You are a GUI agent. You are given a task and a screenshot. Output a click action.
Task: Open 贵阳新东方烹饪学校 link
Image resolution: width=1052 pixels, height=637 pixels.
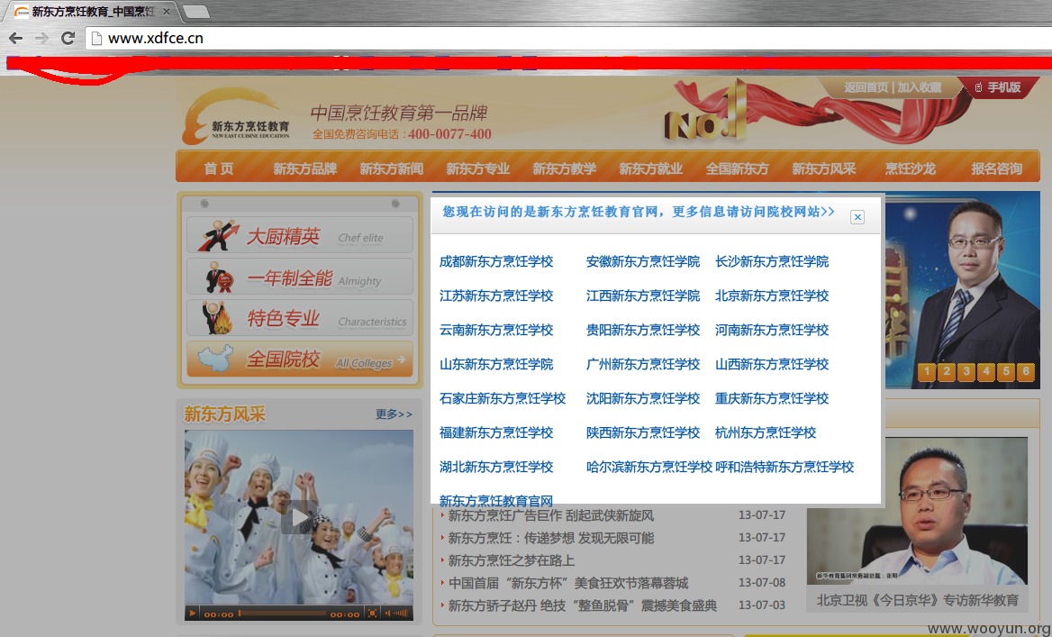tap(643, 330)
